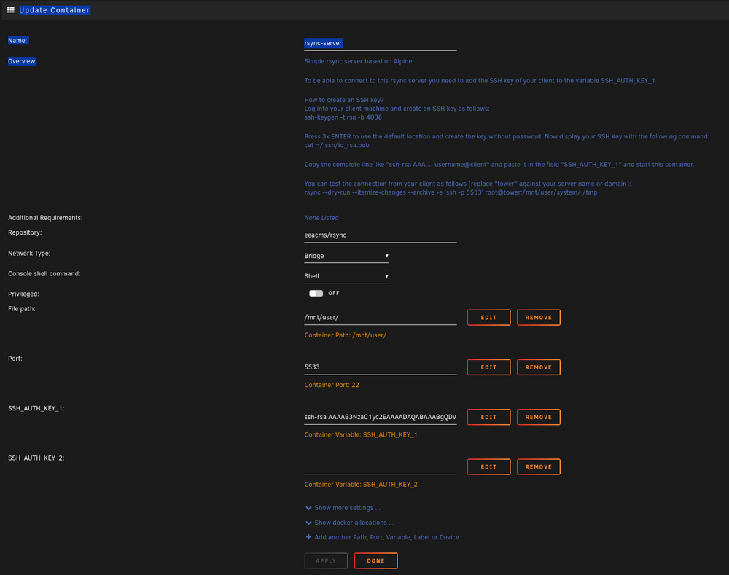Toggle the Privileged switch

point(316,293)
